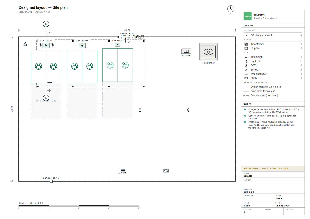This screenshot has width=310, height=219.
Task: Click the Bollard icon in the legend
Action: click(246, 70)
